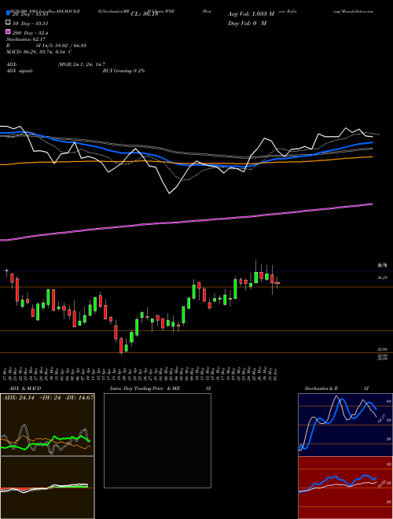Viewport: 393px width, 519px height.
Task: Click the RSI 14/3 value '58.02 / 66.33'
Action: tap(69, 46)
